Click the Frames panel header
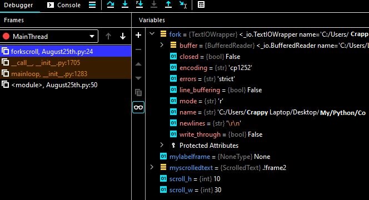This screenshot has width=369, height=200. point(14,20)
